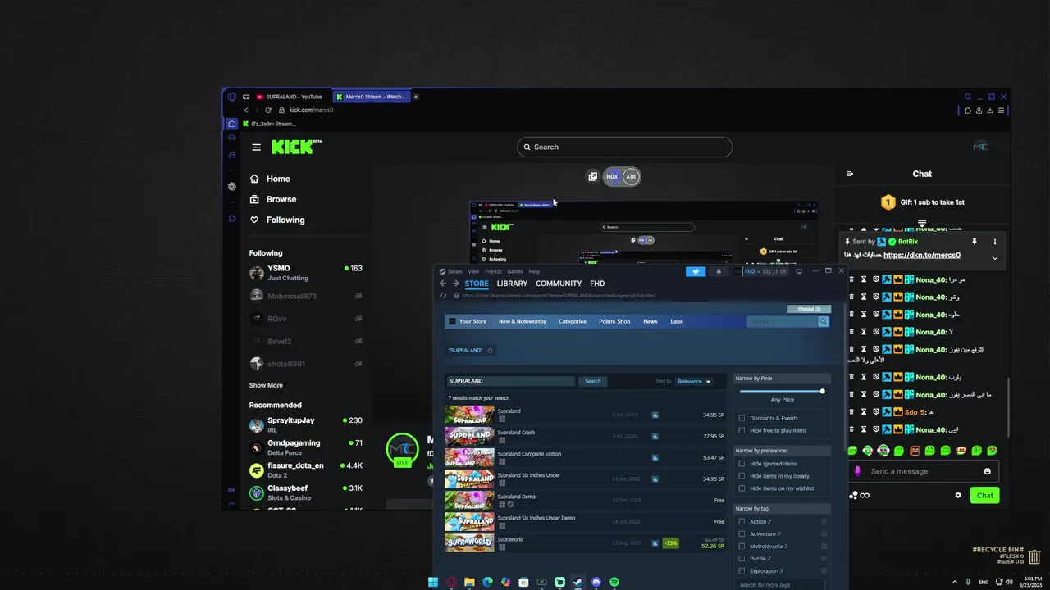Open Sort by Relevance dropdown
Image resolution: width=1050 pixels, height=590 pixels.
coord(694,381)
